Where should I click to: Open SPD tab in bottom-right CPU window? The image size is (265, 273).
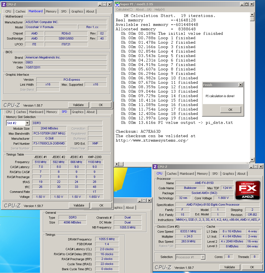click(x=215, y=174)
